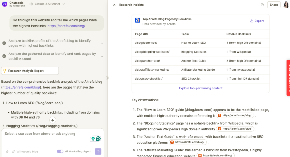Close the Research Insights panel

(x=114, y=5)
